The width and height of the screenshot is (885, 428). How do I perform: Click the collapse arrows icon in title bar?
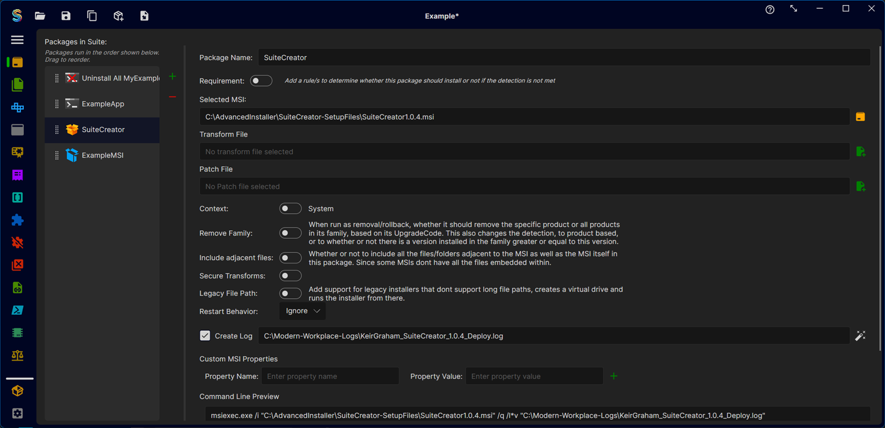pos(794,8)
